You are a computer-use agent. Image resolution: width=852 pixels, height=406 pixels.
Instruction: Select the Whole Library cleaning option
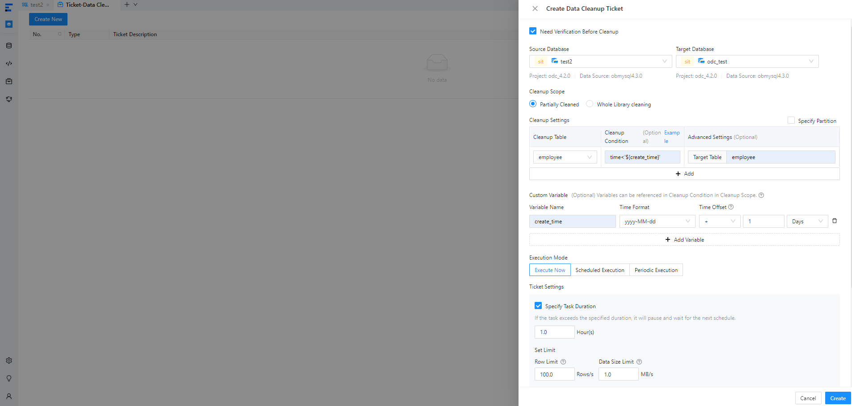coord(590,104)
